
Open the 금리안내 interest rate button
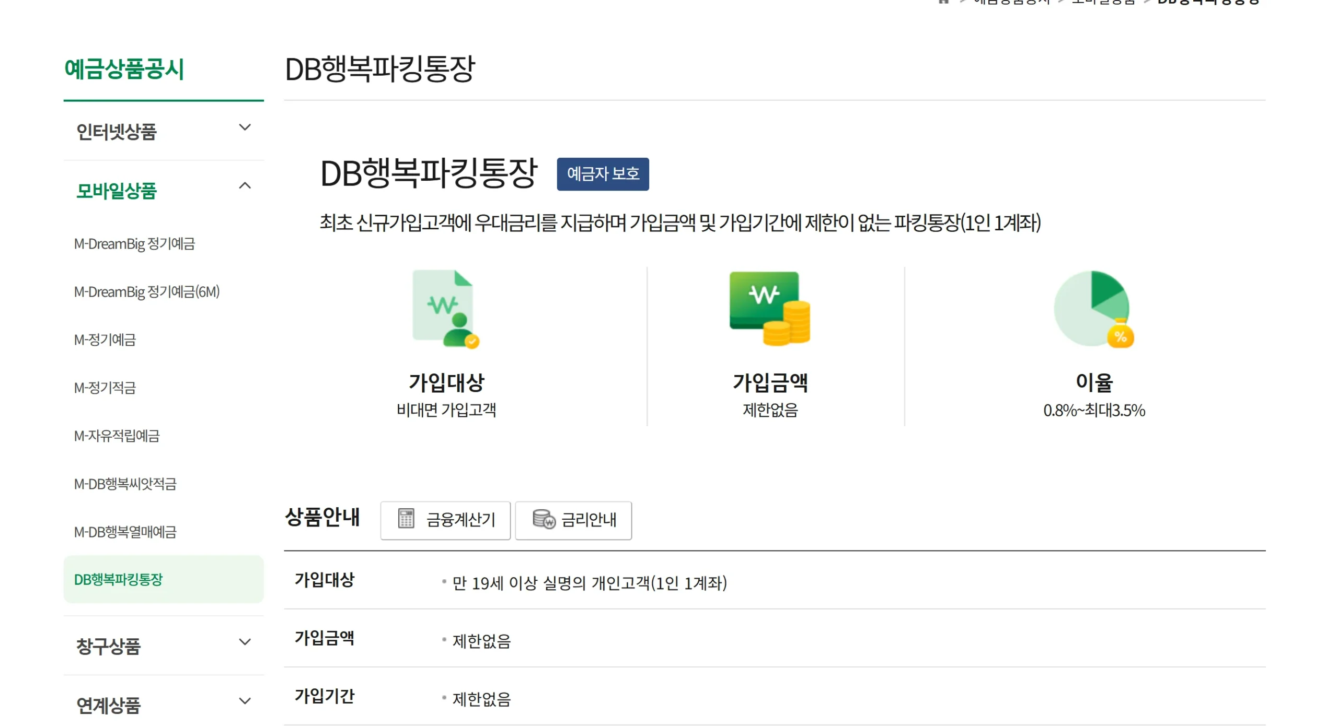[573, 520]
